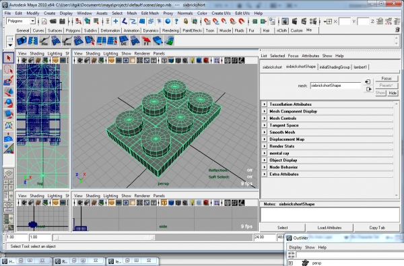Click the select camera icon in persp panel
The image size is (404, 266).
pyautogui.click(x=80, y=61)
